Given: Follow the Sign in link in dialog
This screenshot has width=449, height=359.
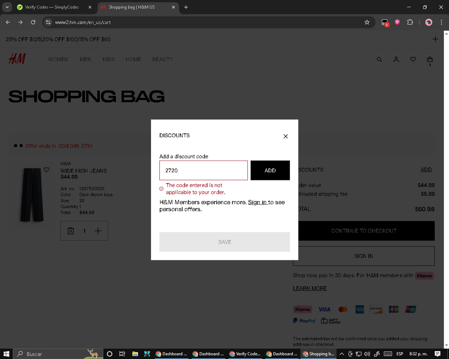Looking at the screenshot, I should 258,202.
